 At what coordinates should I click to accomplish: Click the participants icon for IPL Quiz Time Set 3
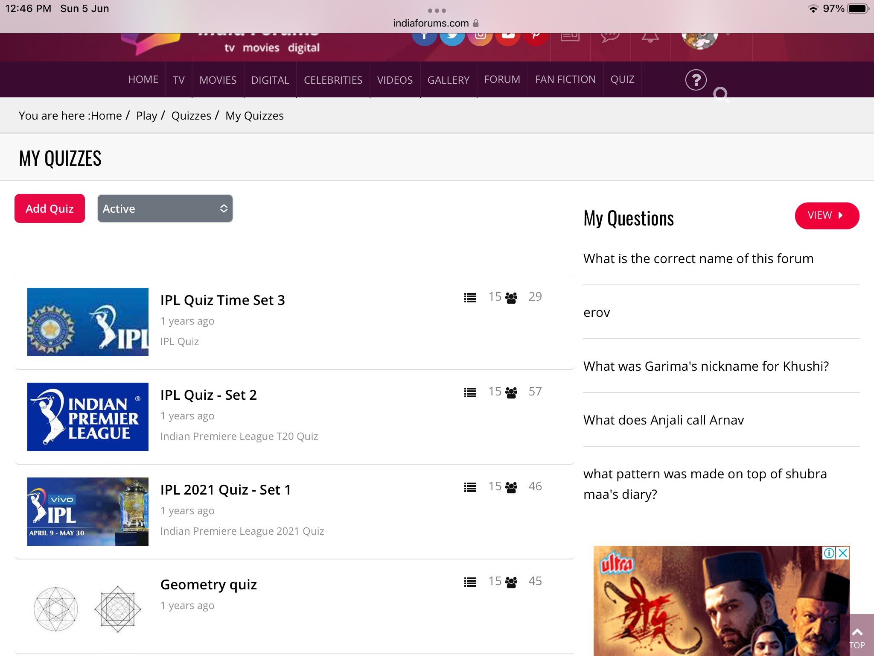click(511, 298)
